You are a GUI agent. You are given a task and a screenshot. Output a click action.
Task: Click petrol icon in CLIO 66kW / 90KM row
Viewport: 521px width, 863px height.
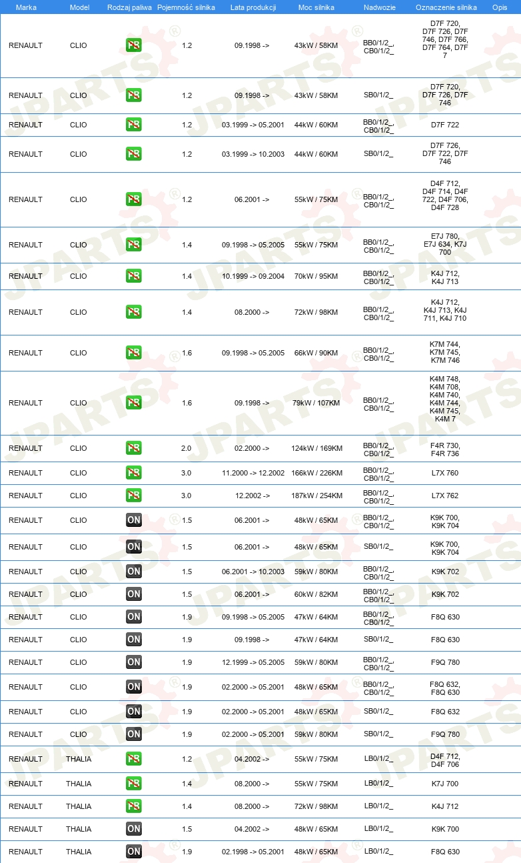point(134,353)
